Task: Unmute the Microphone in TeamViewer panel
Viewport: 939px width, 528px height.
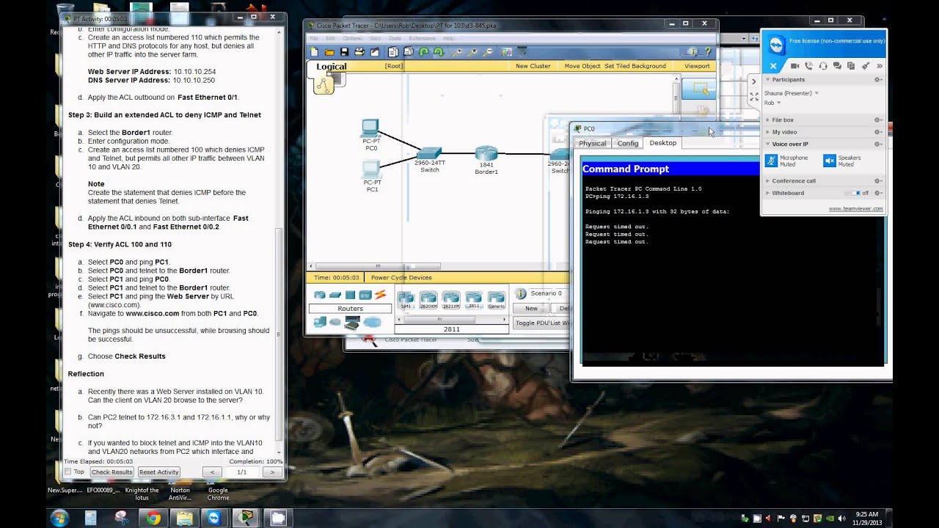Action: [771, 161]
